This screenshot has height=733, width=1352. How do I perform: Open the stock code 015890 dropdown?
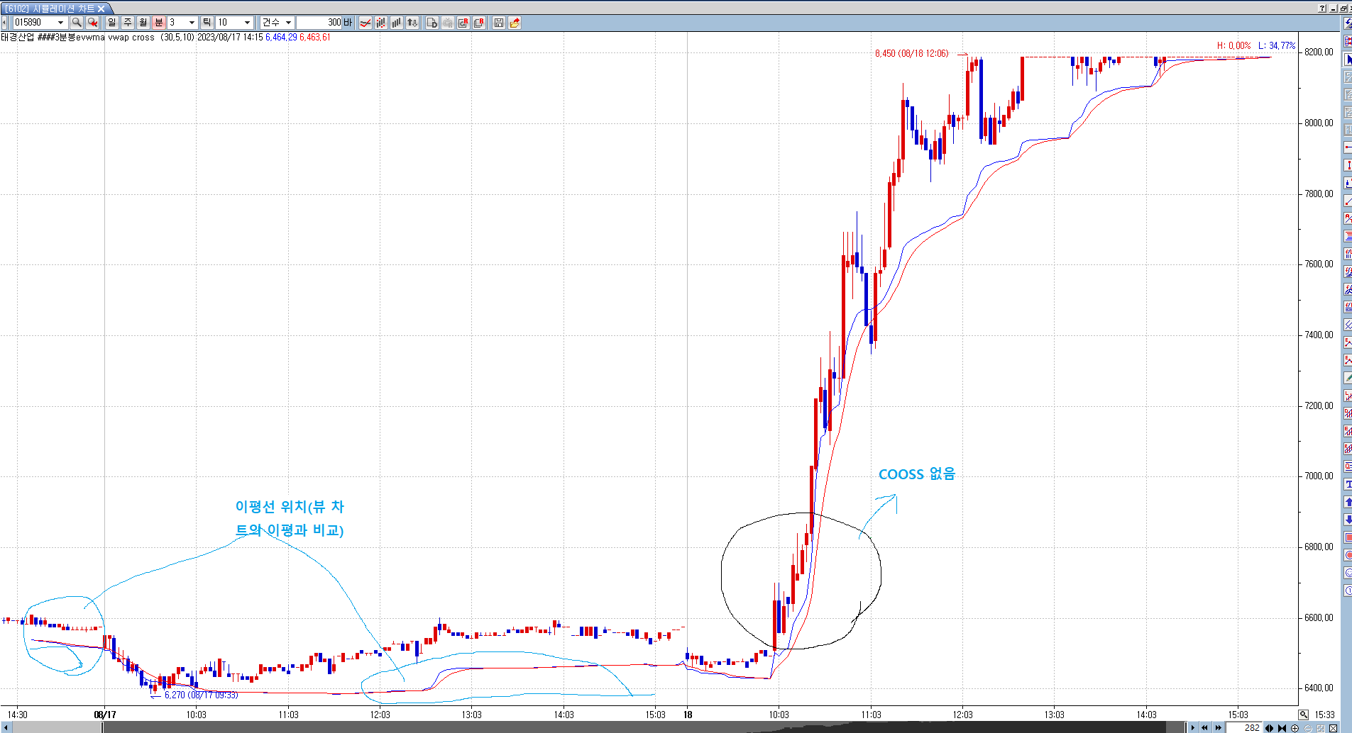pos(60,23)
